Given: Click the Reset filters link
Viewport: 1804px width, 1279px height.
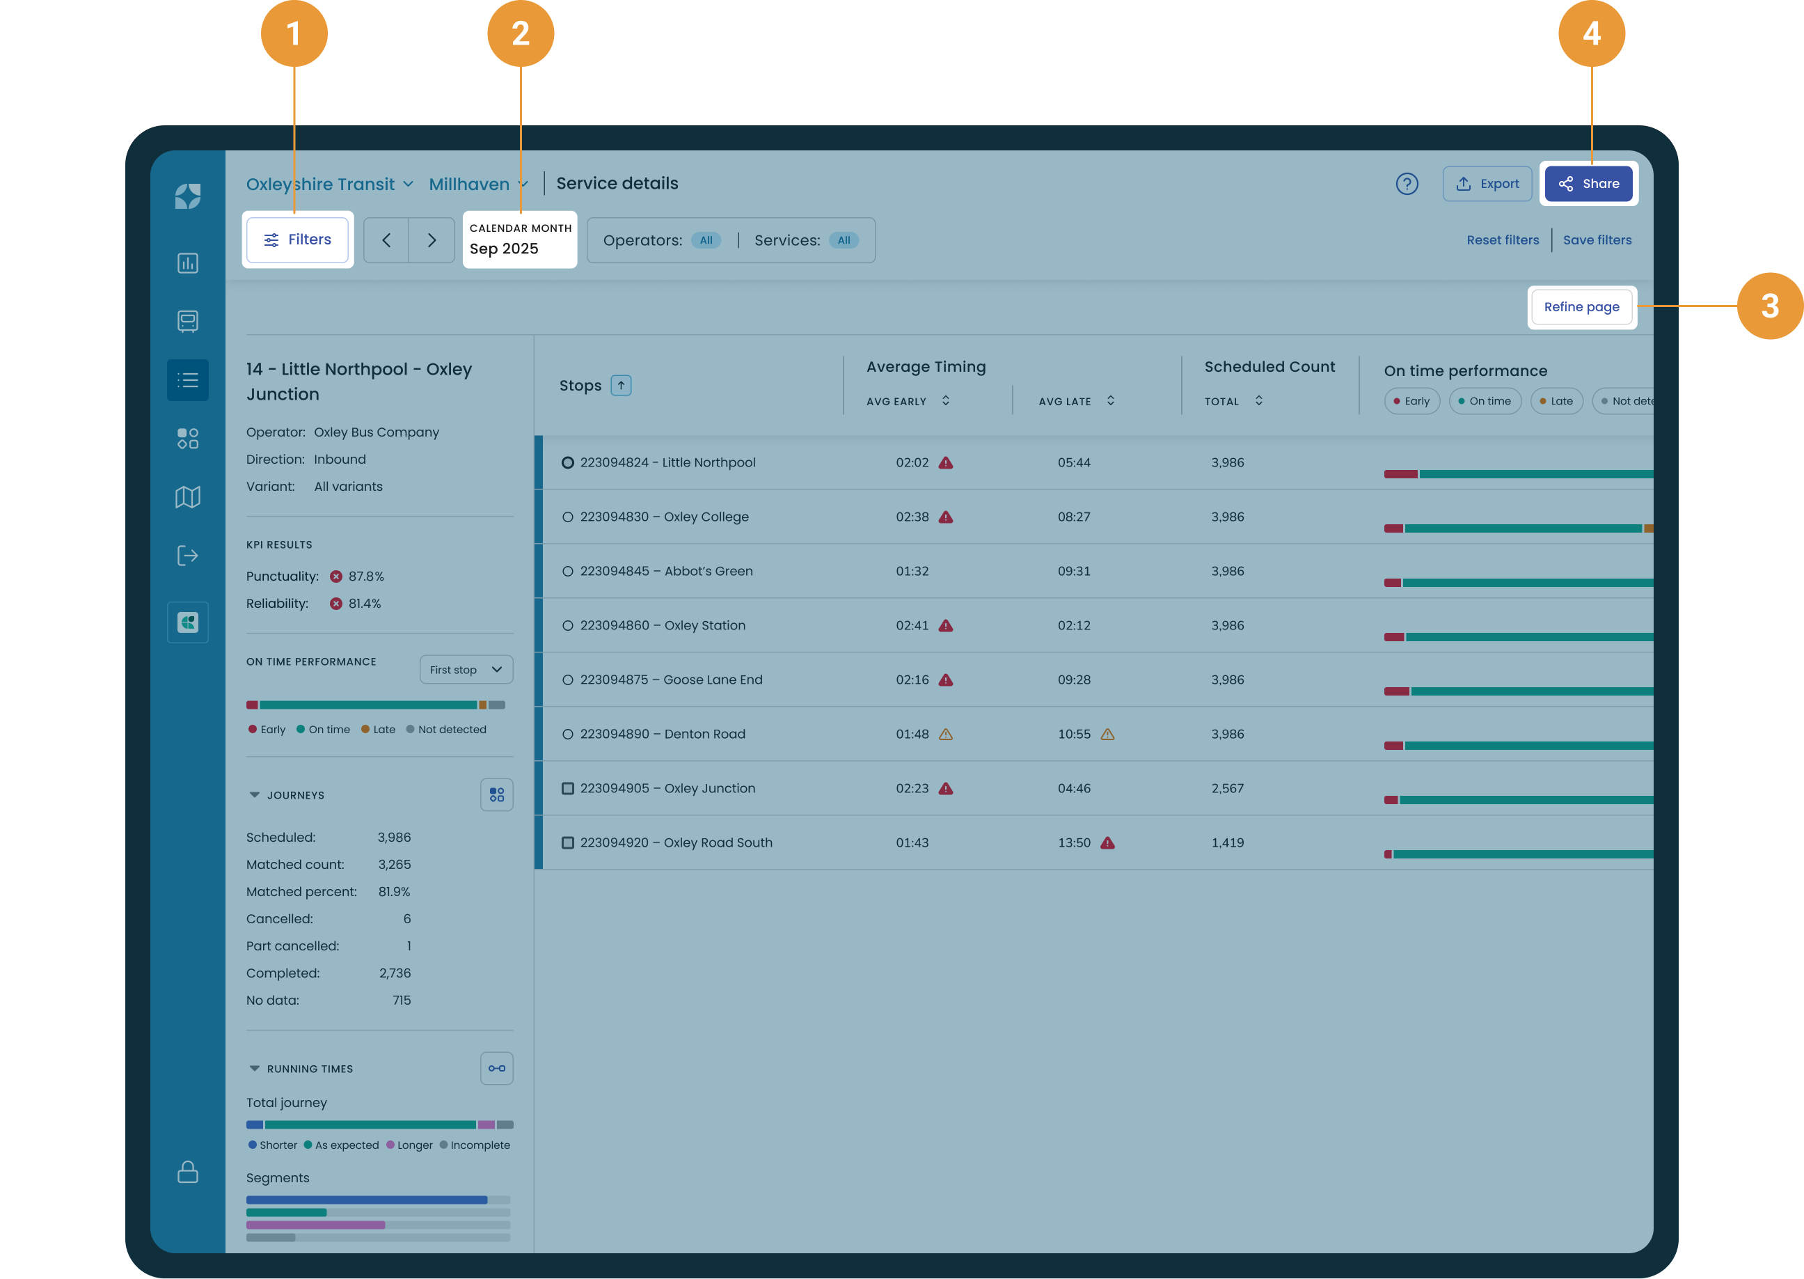Looking at the screenshot, I should point(1502,240).
